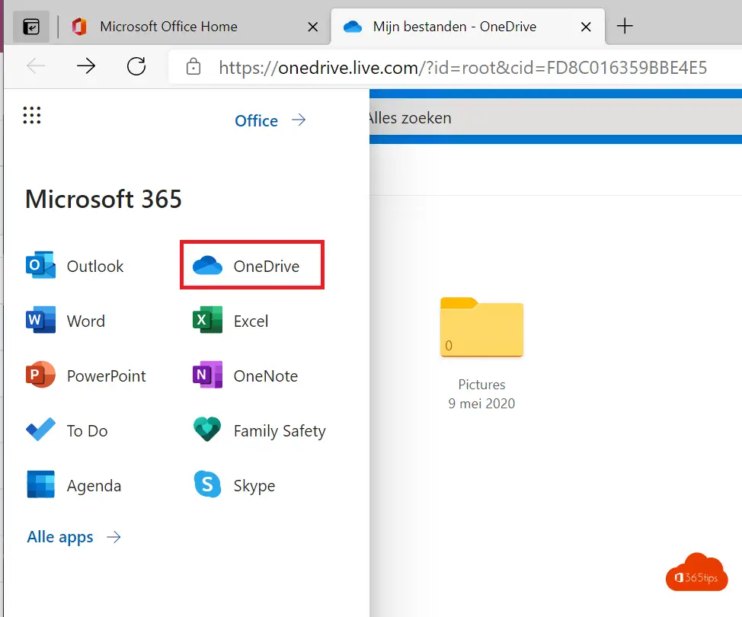
Task: Open the Alle apps link
Action: (x=74, y=537)
